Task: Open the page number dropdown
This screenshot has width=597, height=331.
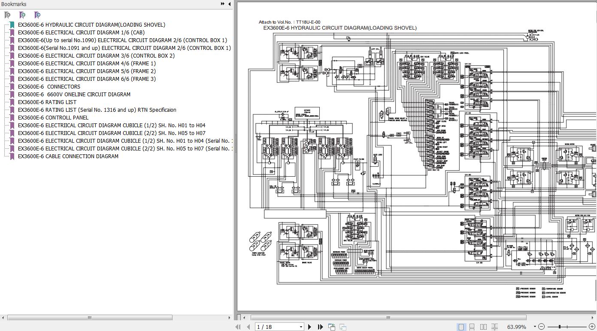Action: [301, 327]
